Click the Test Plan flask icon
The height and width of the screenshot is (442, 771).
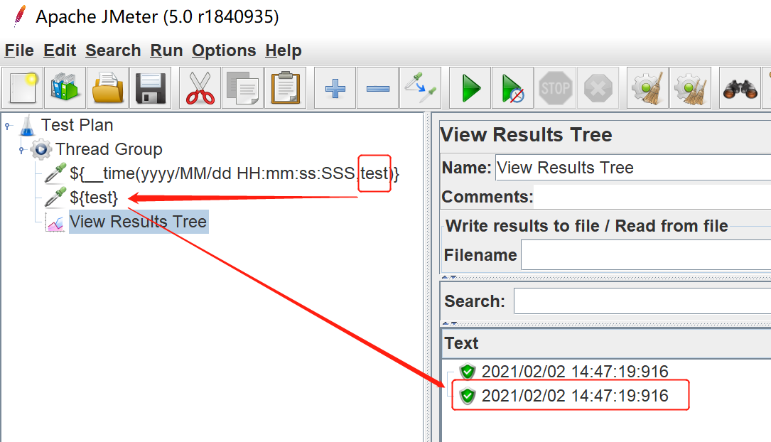[x=27, y=125]
